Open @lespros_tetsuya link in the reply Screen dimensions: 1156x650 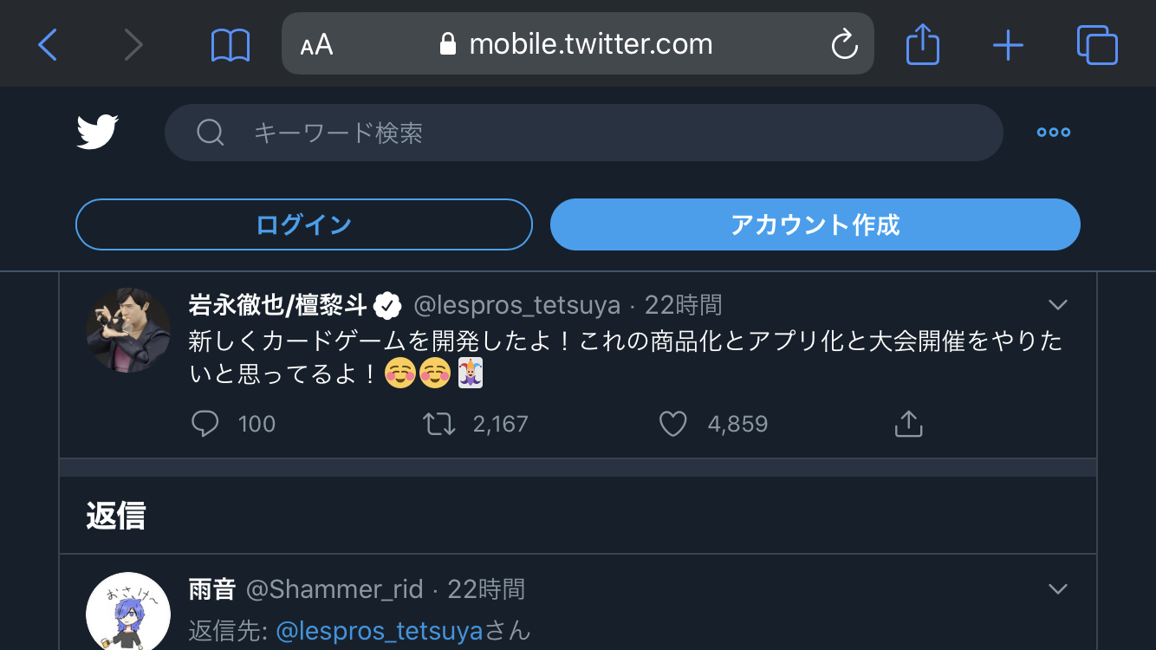379,631
